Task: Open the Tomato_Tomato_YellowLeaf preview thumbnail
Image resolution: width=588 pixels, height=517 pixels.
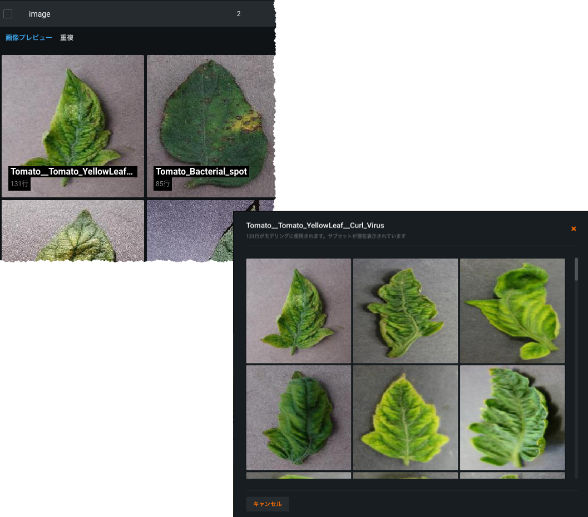Action: coord(73,126)
